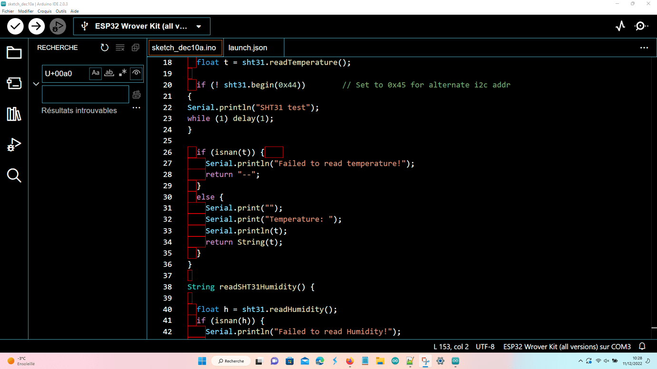
Task: Open Microsoft Edge from the taskbar
Action: click(x=320, y=361)
